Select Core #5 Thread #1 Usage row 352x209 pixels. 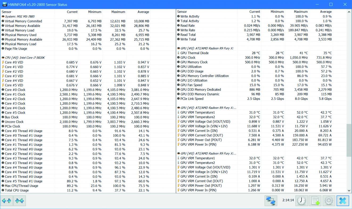[x=75, y=181]
